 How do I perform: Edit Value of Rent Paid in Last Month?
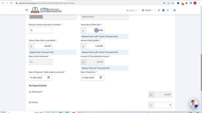(x=43, y=46)
